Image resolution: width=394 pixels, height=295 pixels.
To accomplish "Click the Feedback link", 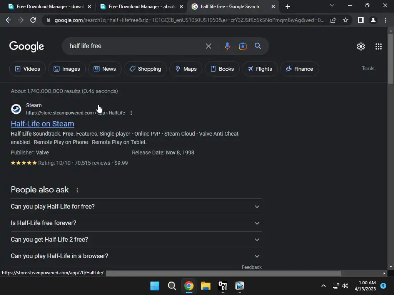I will [x=252, y=267].
